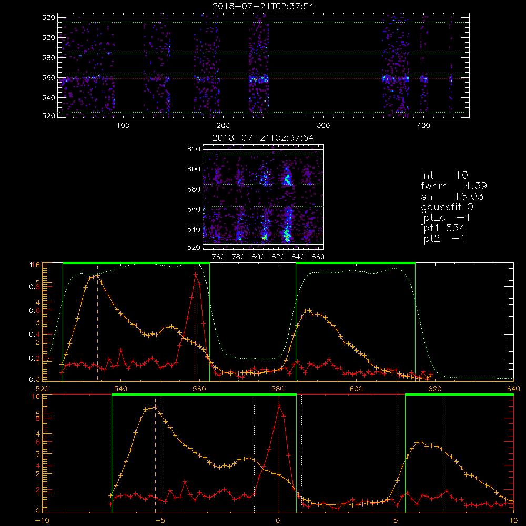The width and height of the screenshot is (526, 526).
Task: Click x-axis label 580 on third plot
Action: coord(278,389)
